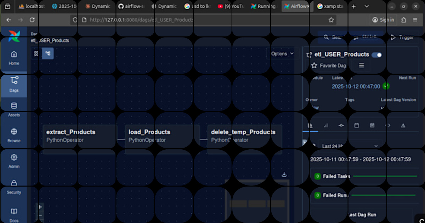Image resolution: width=425 pixels, height=223 pixels.
Task: Open Docs in the sidebar
Action: [x=14, y=215]
